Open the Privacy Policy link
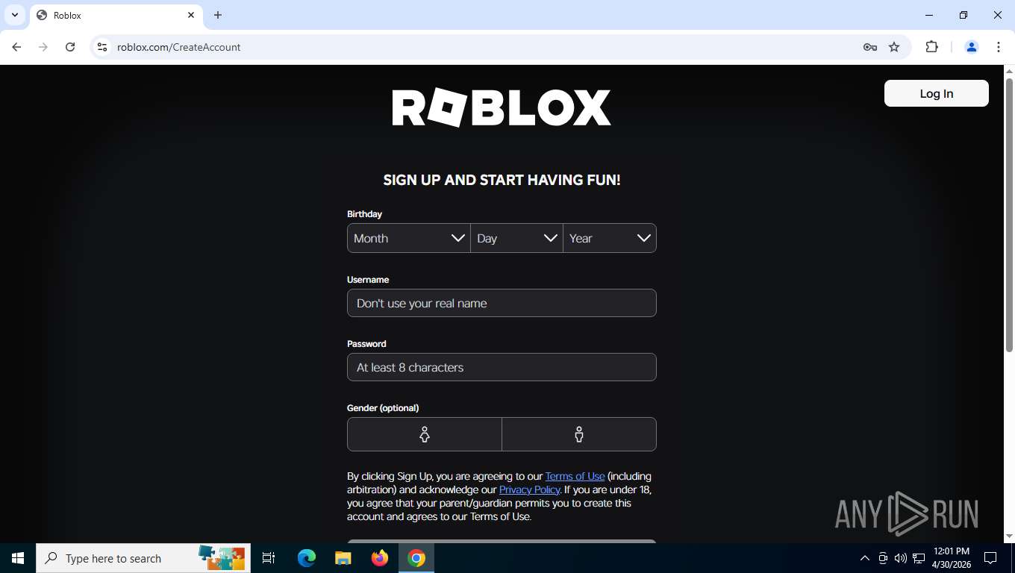1015x573 pixels. click(x=529, y=489)
